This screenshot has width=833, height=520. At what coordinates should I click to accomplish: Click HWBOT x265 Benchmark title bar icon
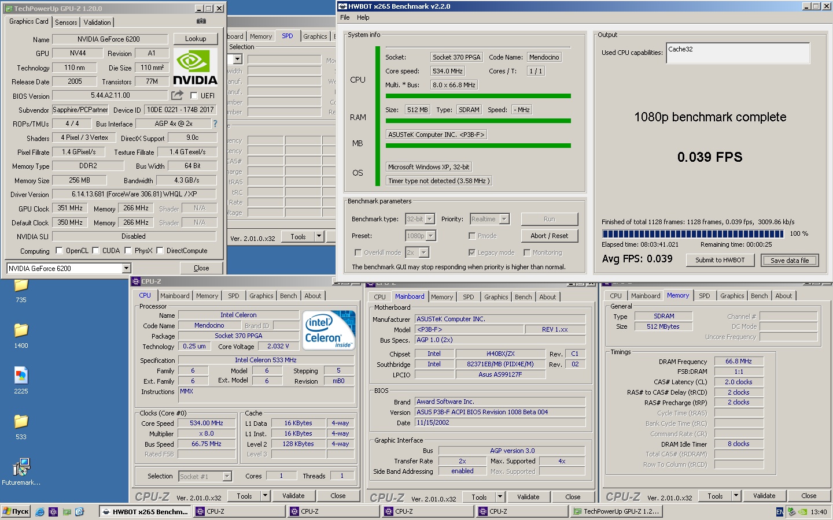tap(343, 6)
